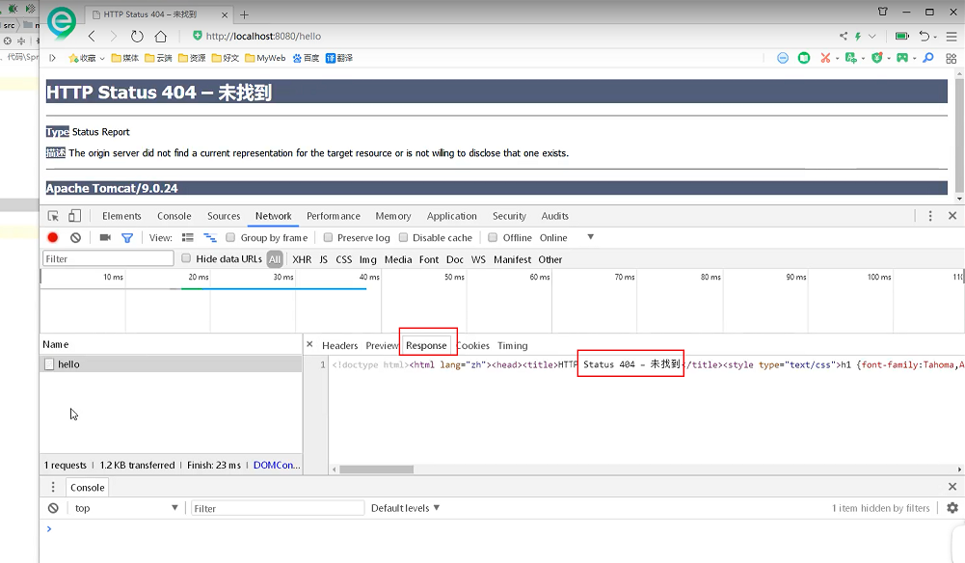Select the Img request type filter
The height and width of the screenshot is (563, 965).
tap(367, 259)
